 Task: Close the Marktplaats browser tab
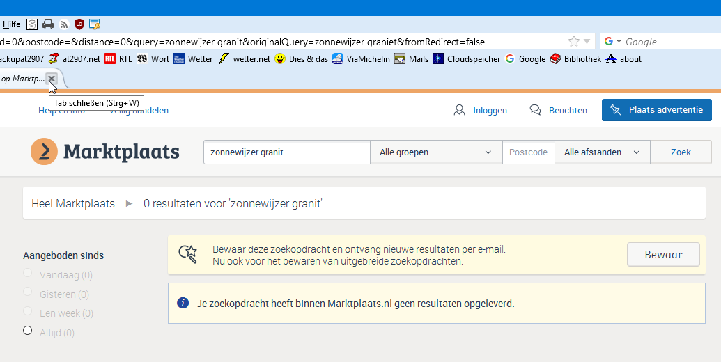click(x=52, y=79)
